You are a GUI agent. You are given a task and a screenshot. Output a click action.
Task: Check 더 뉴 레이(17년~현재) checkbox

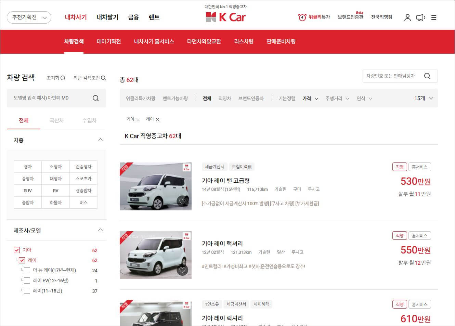coord(27,271)
